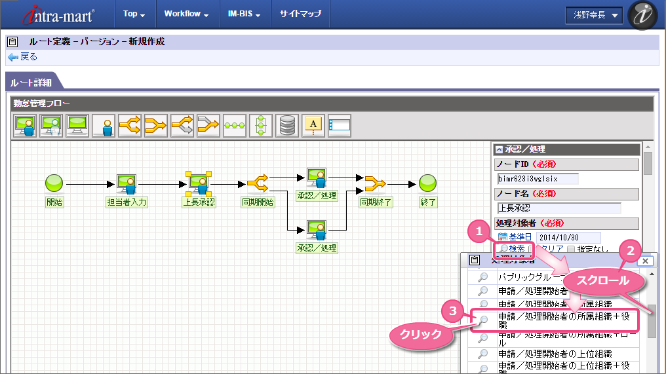Click the property panel scrollbar thumb

point(648,164)
